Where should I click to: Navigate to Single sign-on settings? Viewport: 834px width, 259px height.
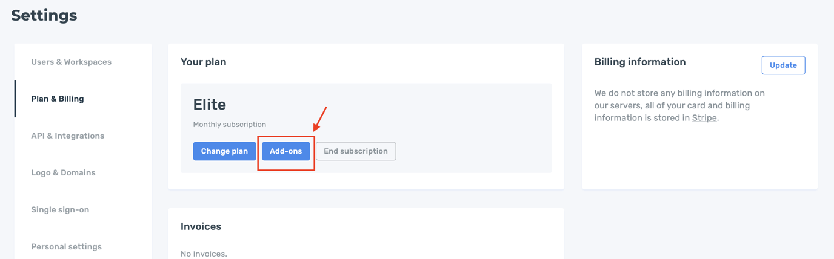point(60,209)
